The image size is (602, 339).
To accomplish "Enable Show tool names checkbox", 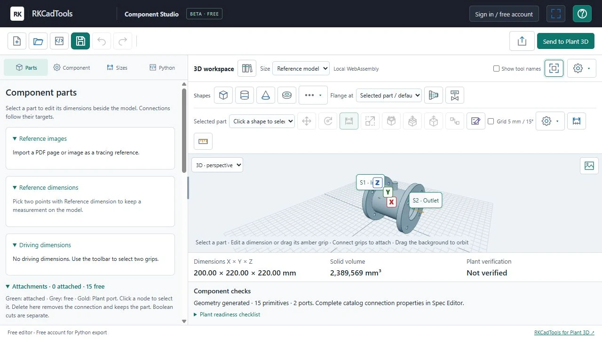I will pyautogui.click(x=496, y=69).
